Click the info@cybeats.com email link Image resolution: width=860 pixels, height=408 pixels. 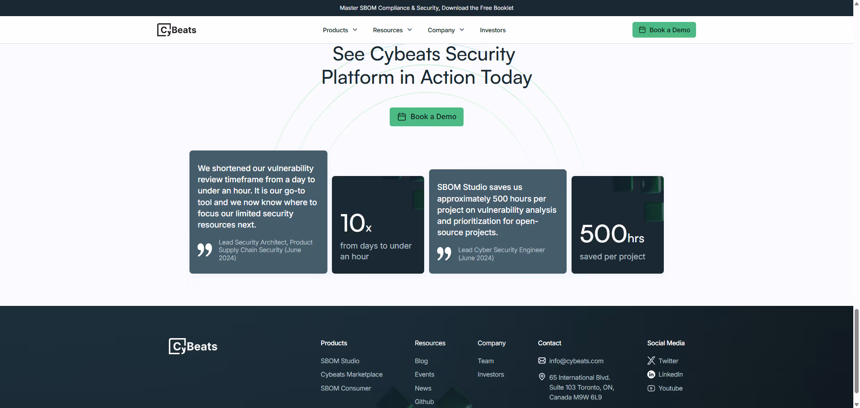(576, 361)
